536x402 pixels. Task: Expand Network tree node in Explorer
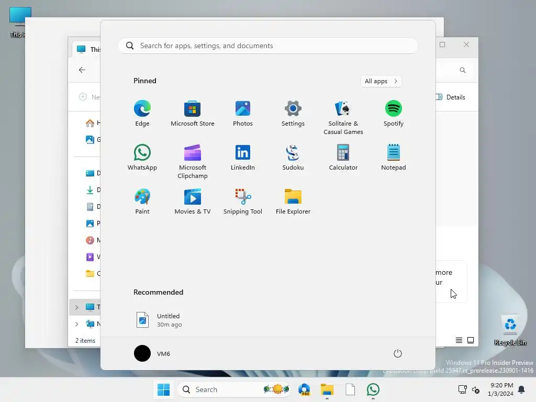[76, 324]
